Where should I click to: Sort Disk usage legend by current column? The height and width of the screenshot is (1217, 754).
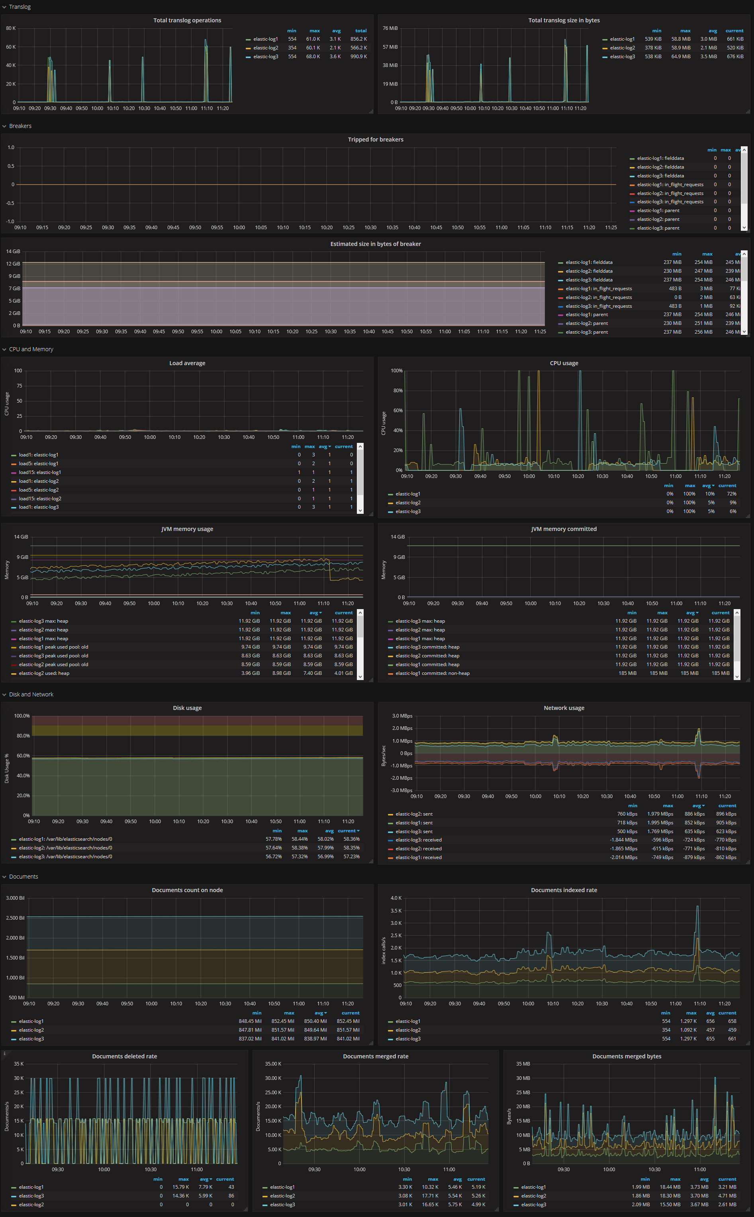(348, 831)
